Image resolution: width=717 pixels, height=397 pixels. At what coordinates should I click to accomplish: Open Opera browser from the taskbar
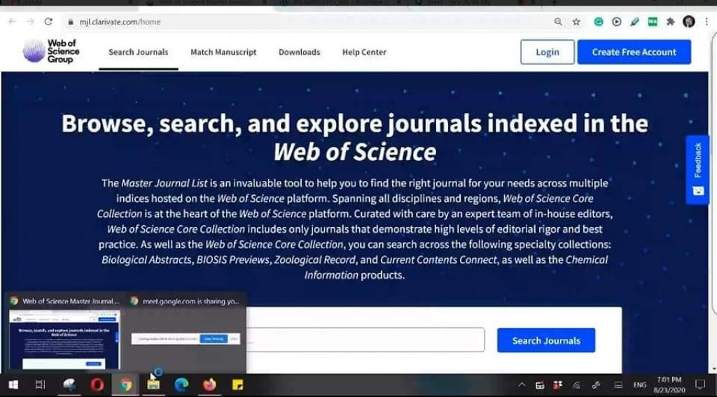[x=97, y=384]
